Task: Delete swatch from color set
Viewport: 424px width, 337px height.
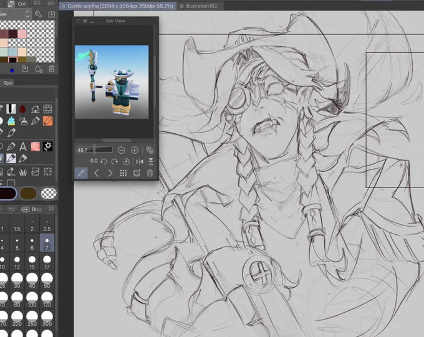Action: point(51,69)
